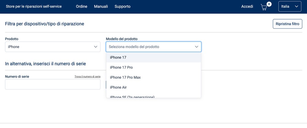
Task: Focus the Numero di serie input field
Action: 52,84
